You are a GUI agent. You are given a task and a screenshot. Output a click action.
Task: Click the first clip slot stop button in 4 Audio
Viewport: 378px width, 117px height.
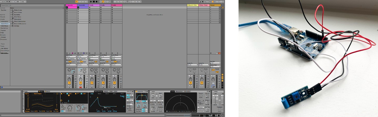tap(101, 8)
